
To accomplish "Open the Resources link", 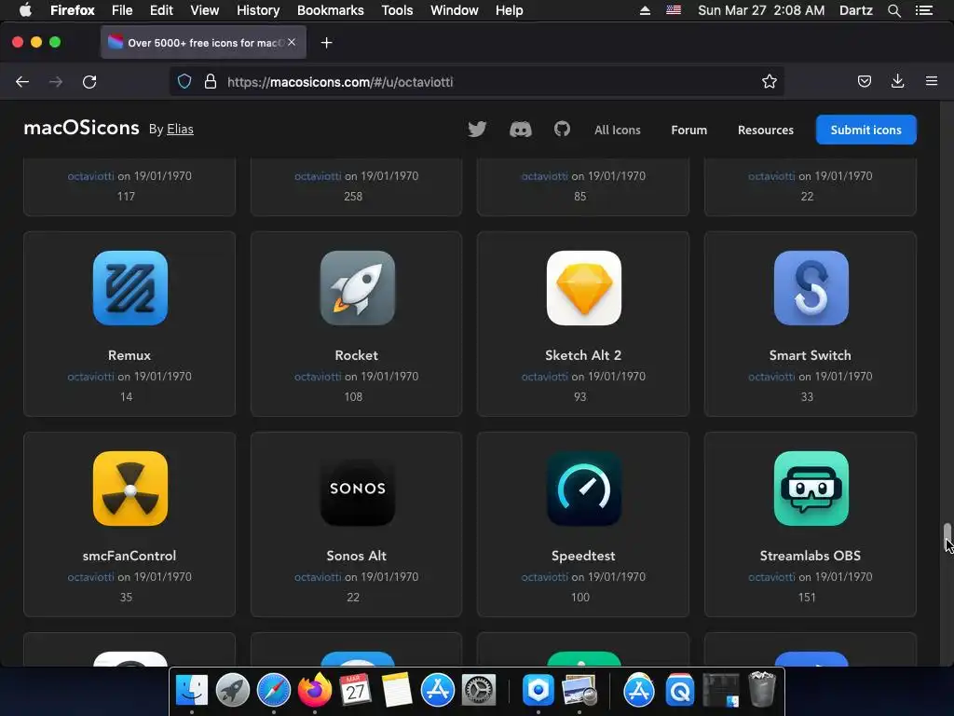I will [766, 130].
